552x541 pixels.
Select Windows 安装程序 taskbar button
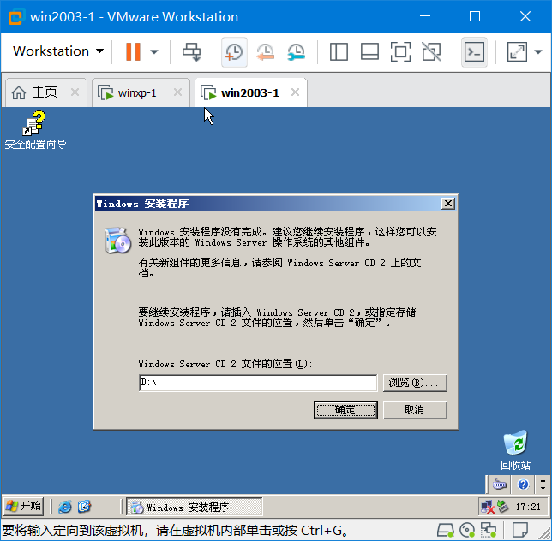click(x=195, y=507)
